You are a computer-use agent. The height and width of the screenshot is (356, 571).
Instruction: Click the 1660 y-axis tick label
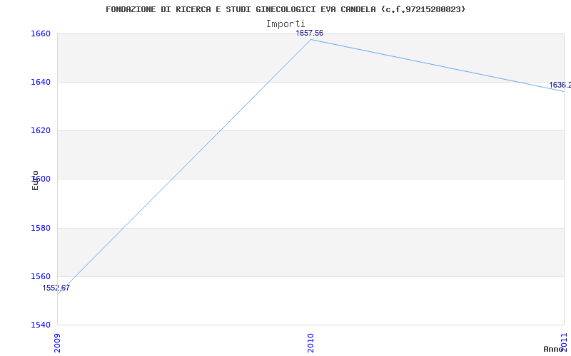41,33
